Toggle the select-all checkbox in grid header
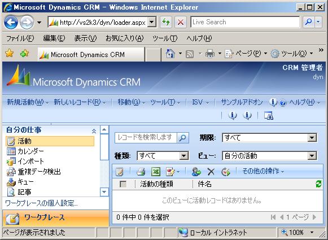Viewport: 328px width, 240px height. pyautogui.click(x=123, y=184)
